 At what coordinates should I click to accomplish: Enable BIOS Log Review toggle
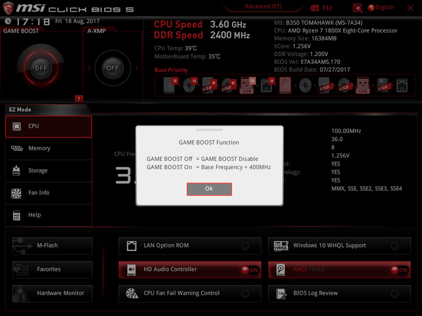(x=394, y=294)
